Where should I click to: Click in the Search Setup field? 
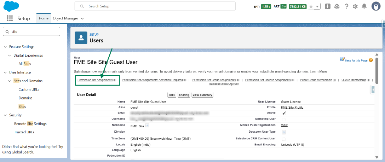[x=155, y=6]
